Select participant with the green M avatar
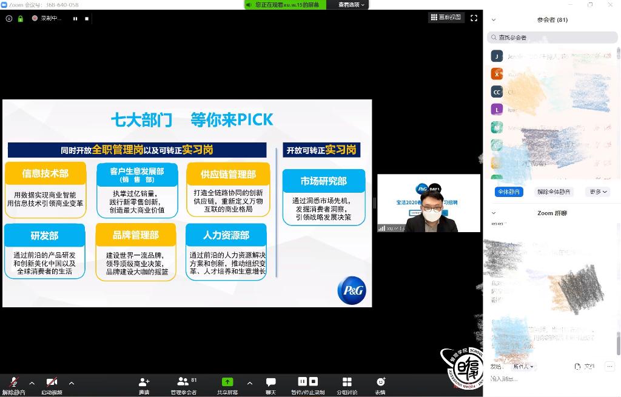 coord(497,127)
